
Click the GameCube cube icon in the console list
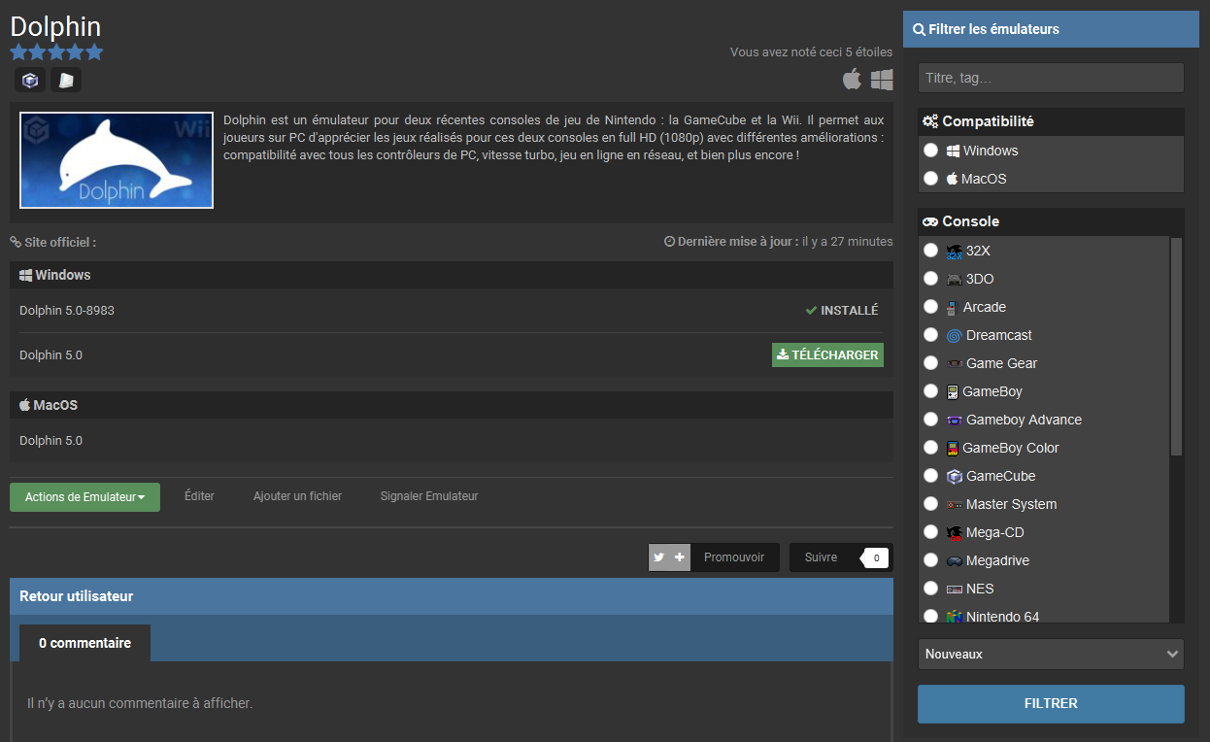point(954,476)
